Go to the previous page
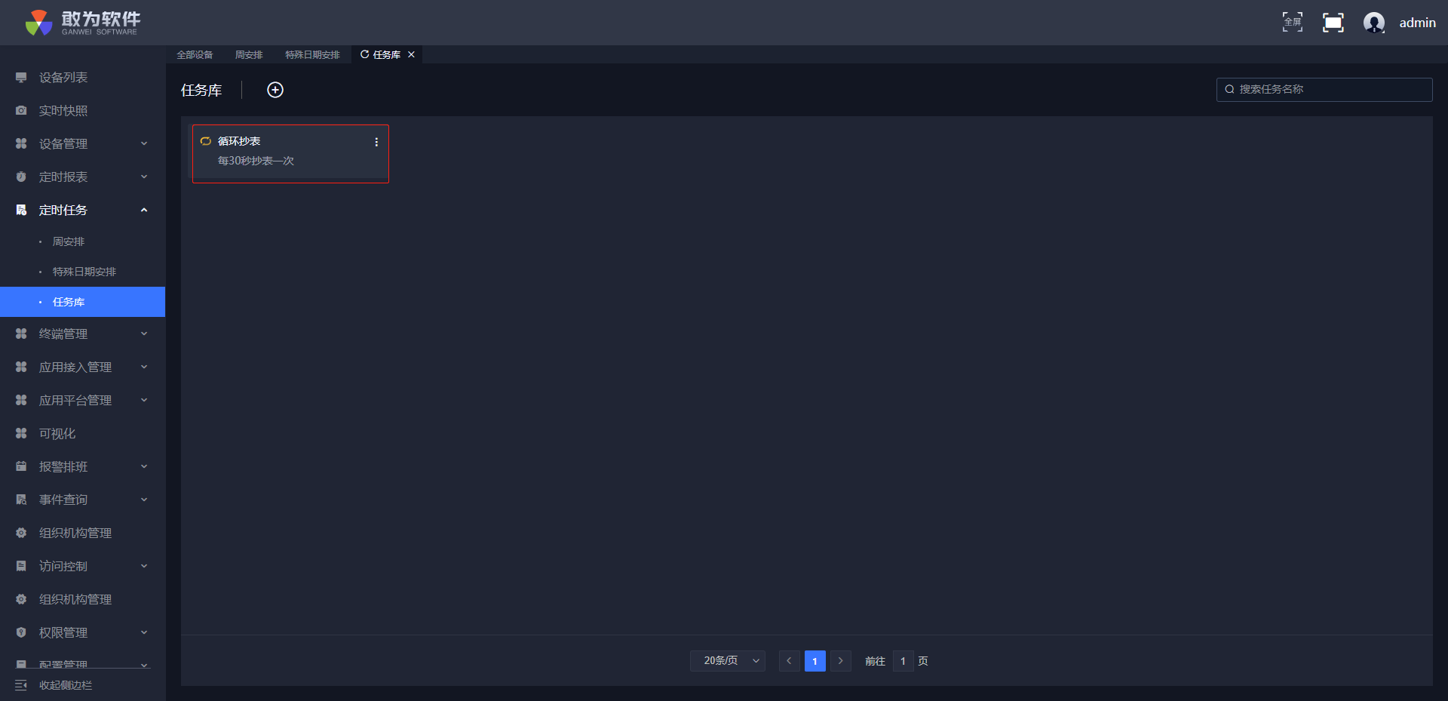1448x701 pixels. pos(789,661)
